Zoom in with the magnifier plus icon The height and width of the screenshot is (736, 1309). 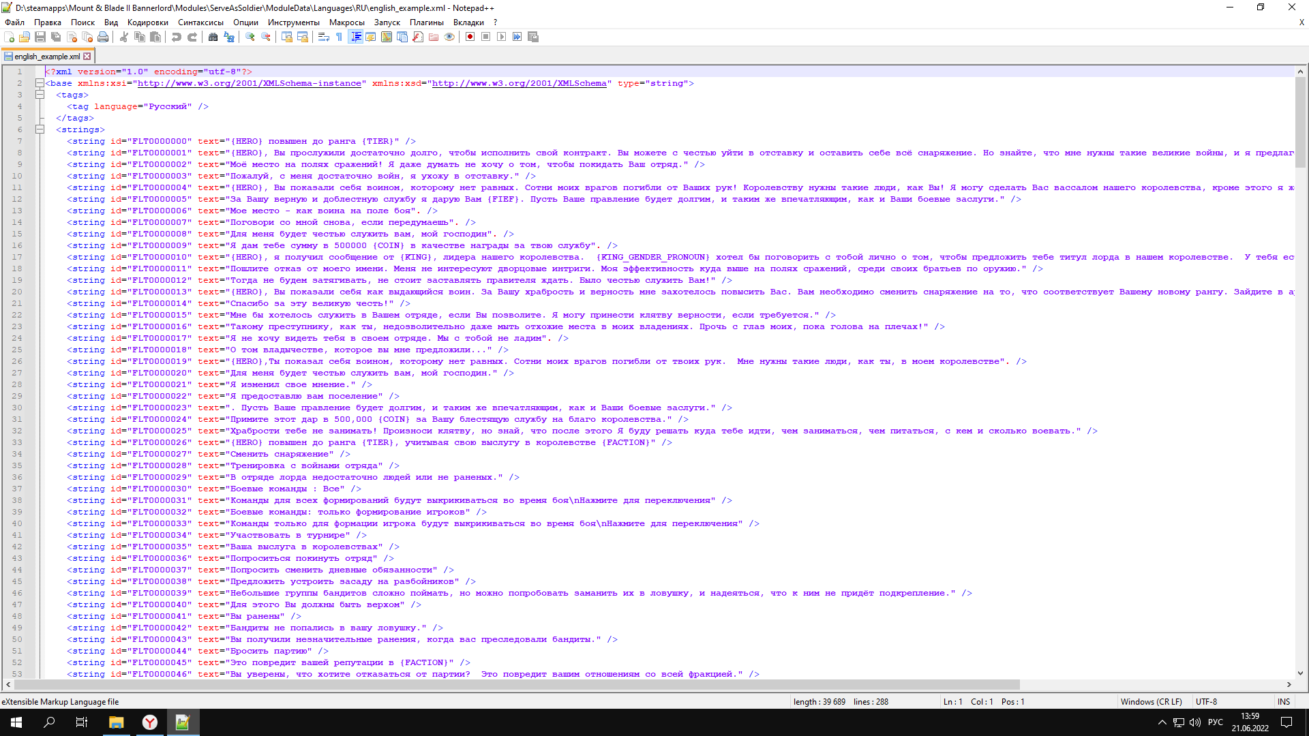(250, 37)
